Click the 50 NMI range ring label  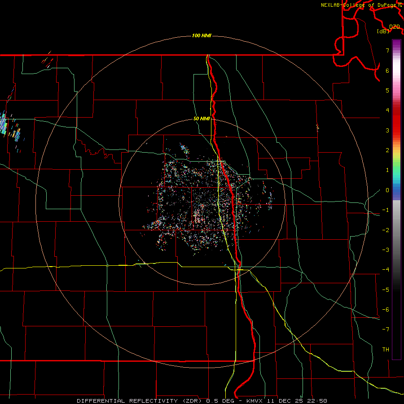202,119
